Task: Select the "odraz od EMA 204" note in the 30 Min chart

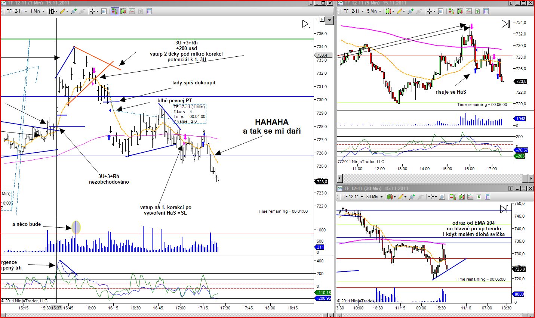Action: 474,228
